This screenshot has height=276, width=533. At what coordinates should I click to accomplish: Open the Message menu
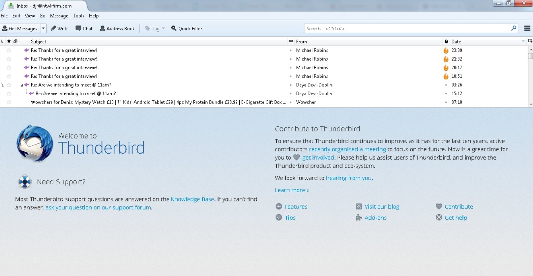tap(59, 16)
